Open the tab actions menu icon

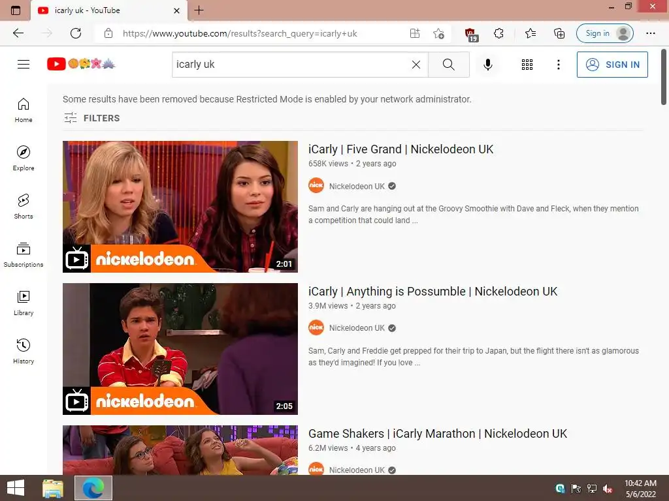(16, 10)
